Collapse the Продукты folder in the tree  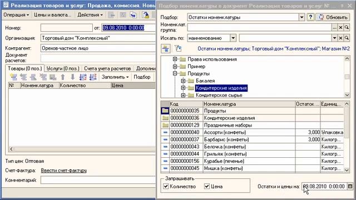pos(175,73)
